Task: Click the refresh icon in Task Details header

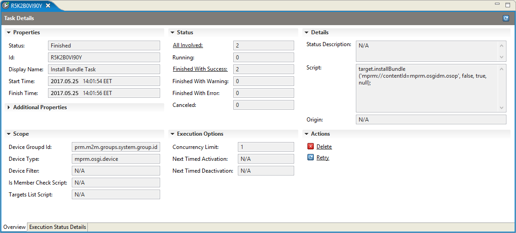Action: tap(506, 18)
